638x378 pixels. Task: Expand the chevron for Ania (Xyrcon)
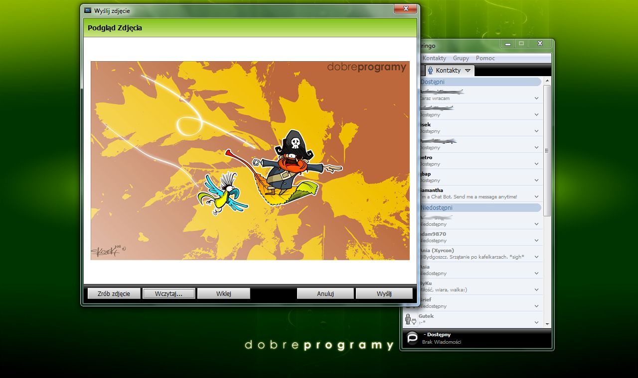tap(536, 257)
